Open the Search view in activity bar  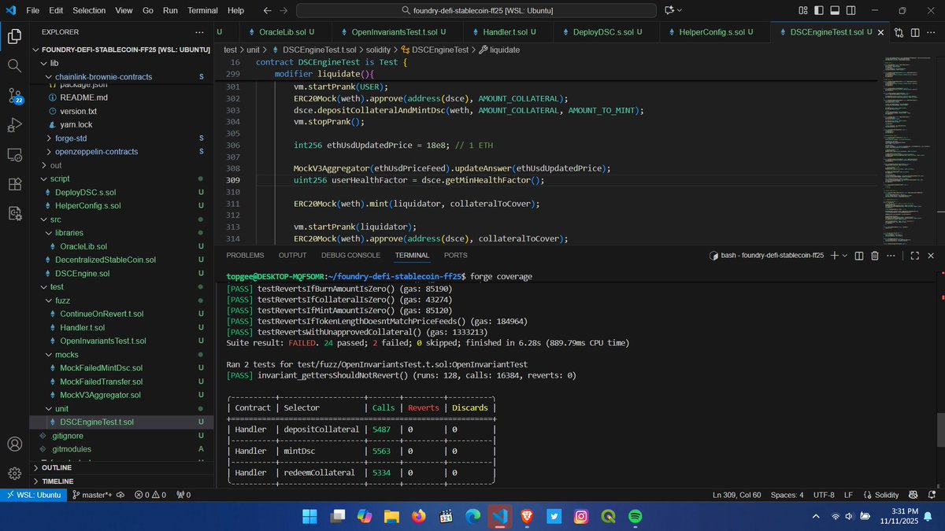tap(14, 66)
